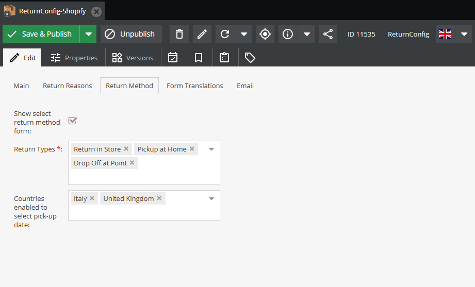Remove Italy from enabled countries
Viewport: 475px width, 287px height.
(92, 198)
